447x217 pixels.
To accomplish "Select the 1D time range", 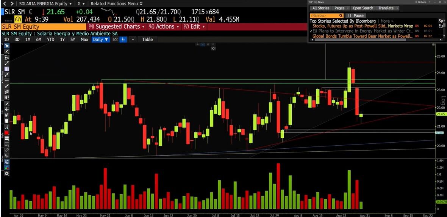I will [x=6, y=40].
